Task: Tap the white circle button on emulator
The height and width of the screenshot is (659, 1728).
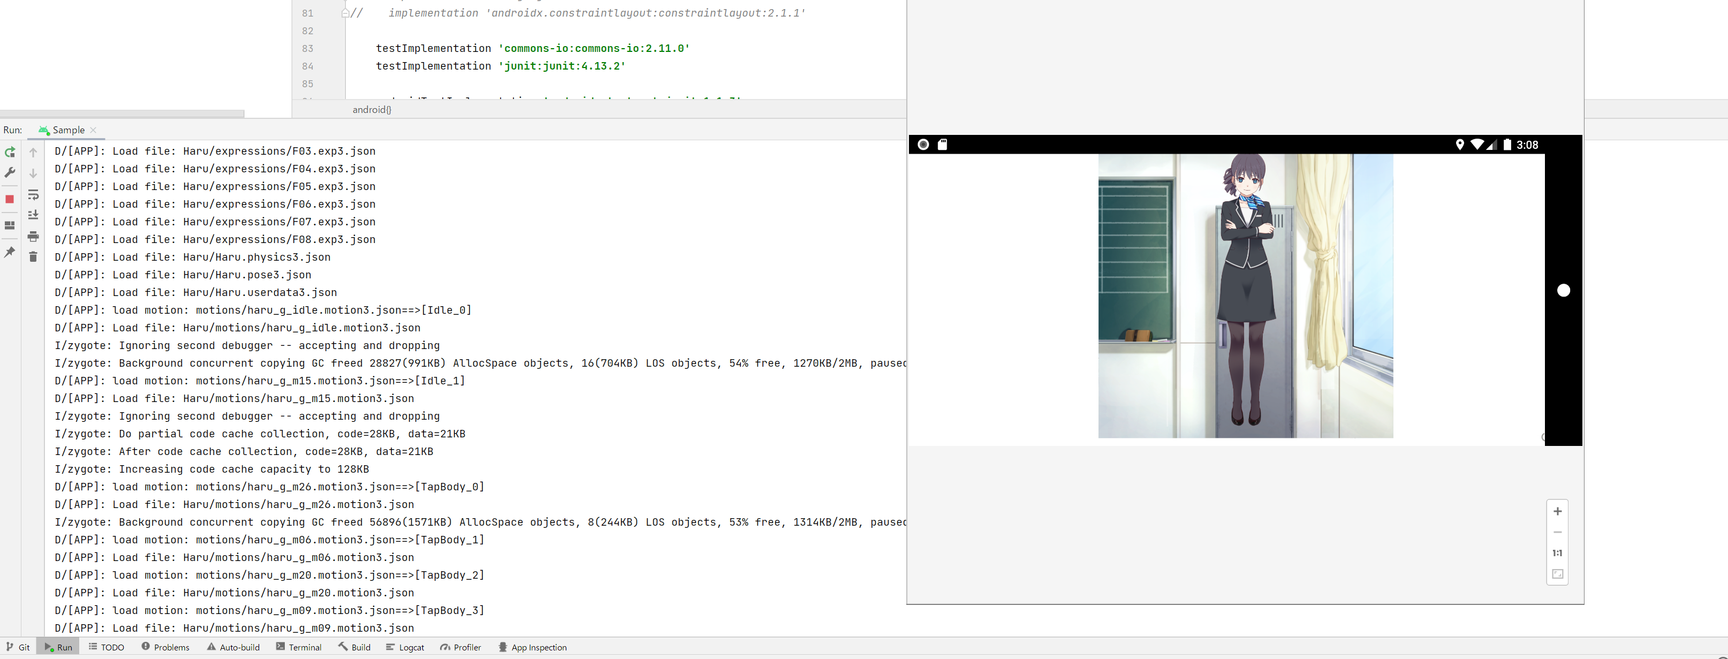Action: click(1564, 291)
